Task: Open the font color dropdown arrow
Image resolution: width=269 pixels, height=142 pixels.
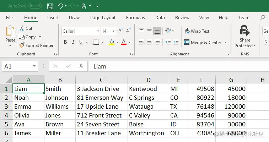Action: (129, 42)
